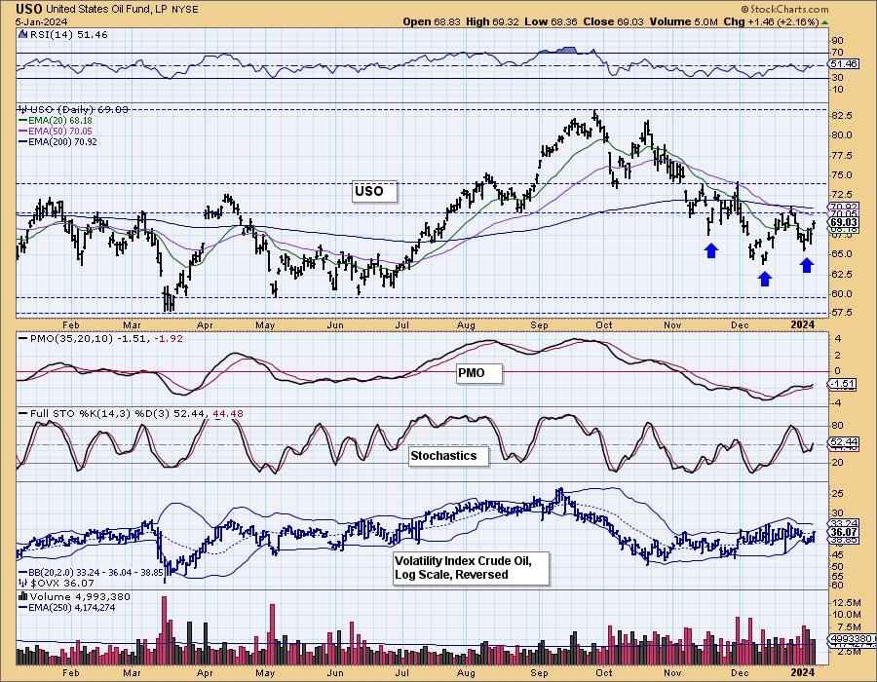877x682 pixels.
Task: Click the 'Volume 4,993,380' legend label
Action: coord(80,596)
